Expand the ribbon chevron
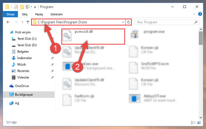The height and width of the screenshot is (129, 206). tap(194, 14)
